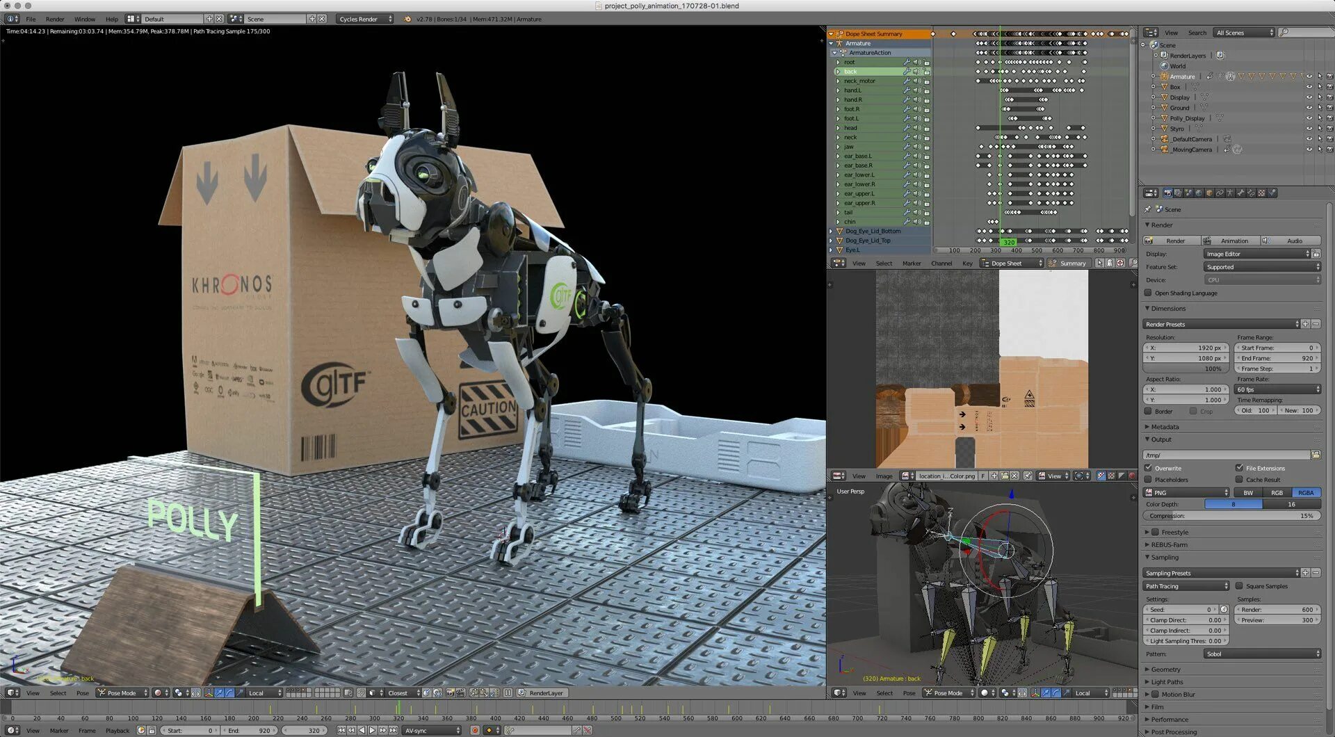Open the 60 fps frame rate dropdown
Viewport: 1335px width, 737px height.
[x=1277, y=389]
